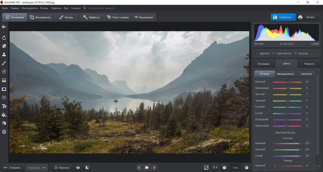Click the fit-to-screen icon
This screenshot has height=172, width=323.
click(206, 167)
